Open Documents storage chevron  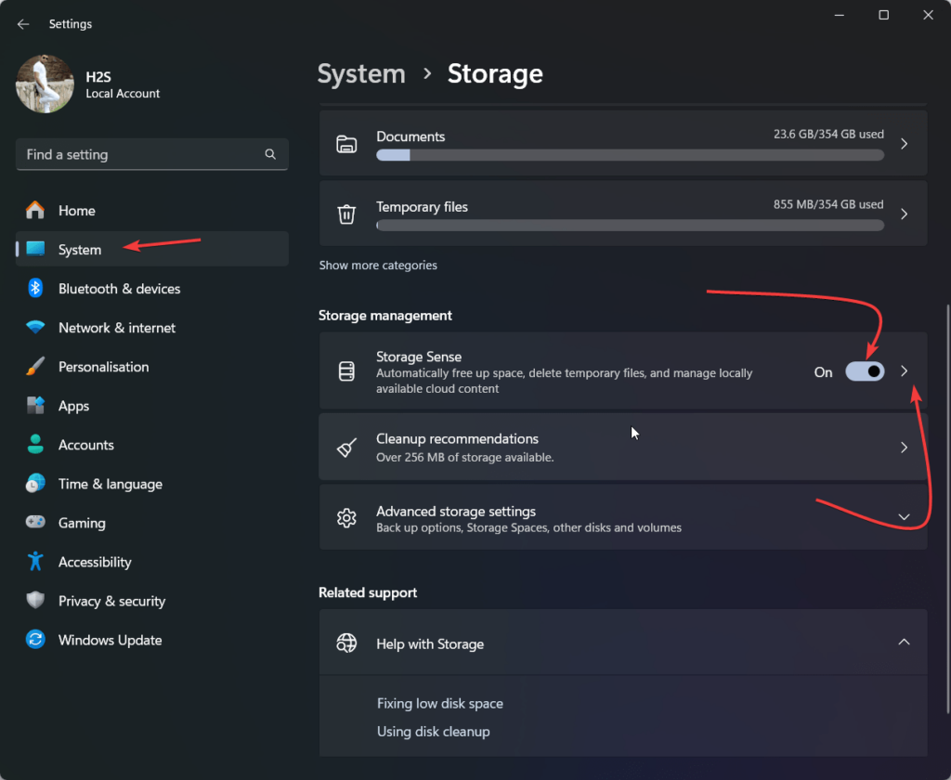904,144
